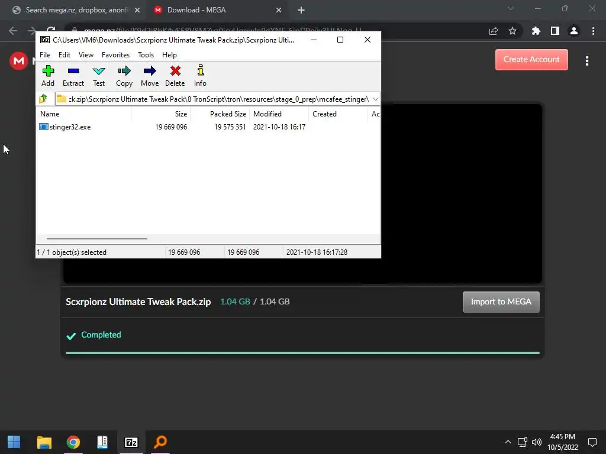
Task: Click the red Delete icon
Action: coord(175,76)
